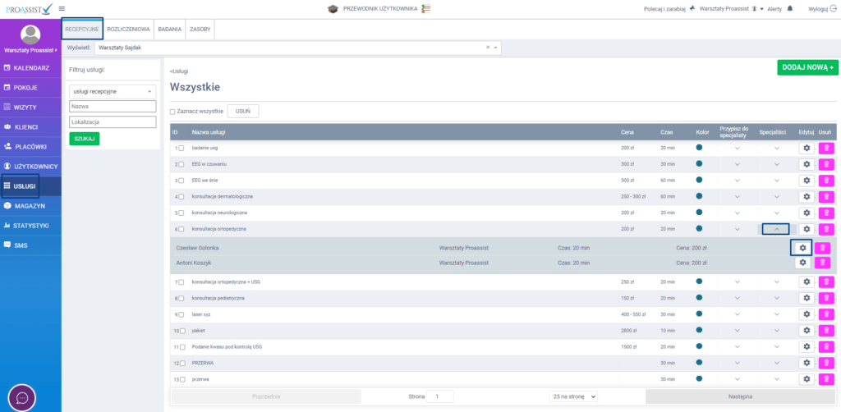The height and width of the screenshot is (412, 841).
Task: Select checkbox for konsultacja neurologiczna
Action: point(182,213)
